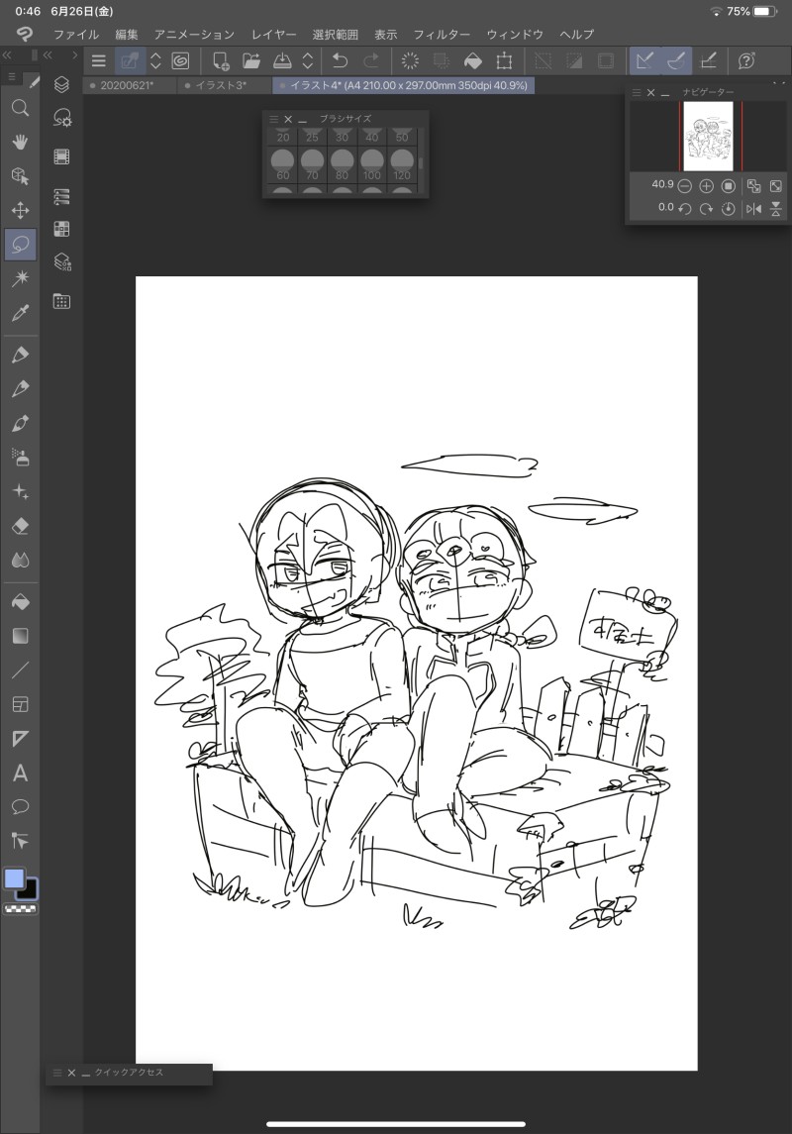Flip navigator view horizontally
792x1134 pixels.
(753, 208)
